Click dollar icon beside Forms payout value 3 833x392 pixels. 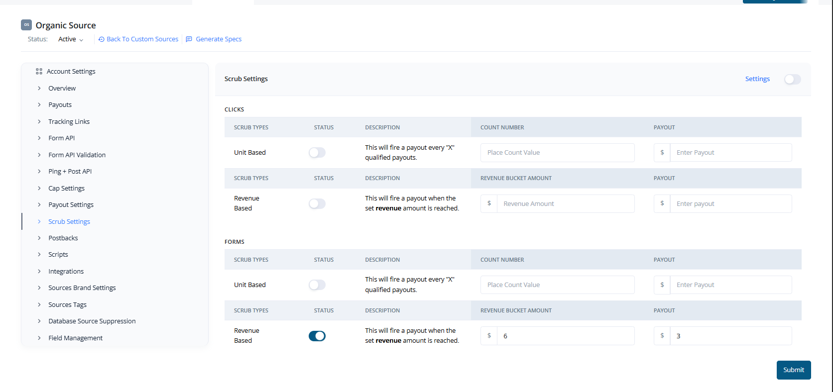click(x=662, y=336)
